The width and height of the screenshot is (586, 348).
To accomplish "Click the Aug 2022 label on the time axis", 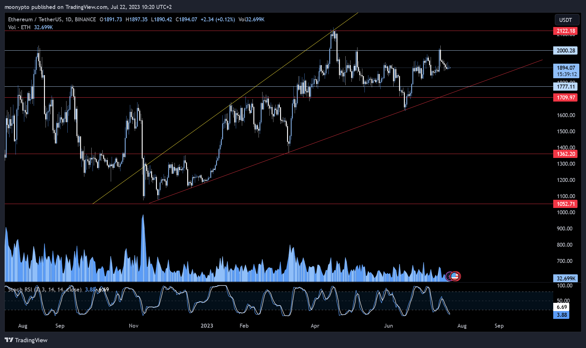I will [23, 326].
